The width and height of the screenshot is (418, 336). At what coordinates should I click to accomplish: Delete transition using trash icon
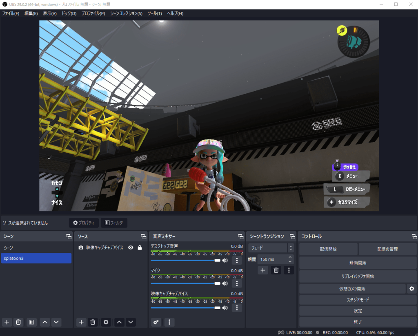click(x=276, y=270)
